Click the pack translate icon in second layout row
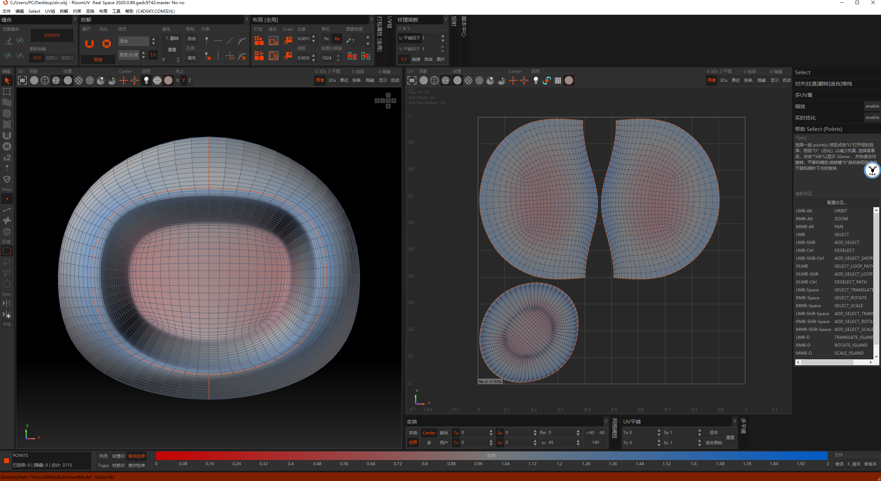The height and width of the screenshot is (481, 881). (x=259, y=56)
